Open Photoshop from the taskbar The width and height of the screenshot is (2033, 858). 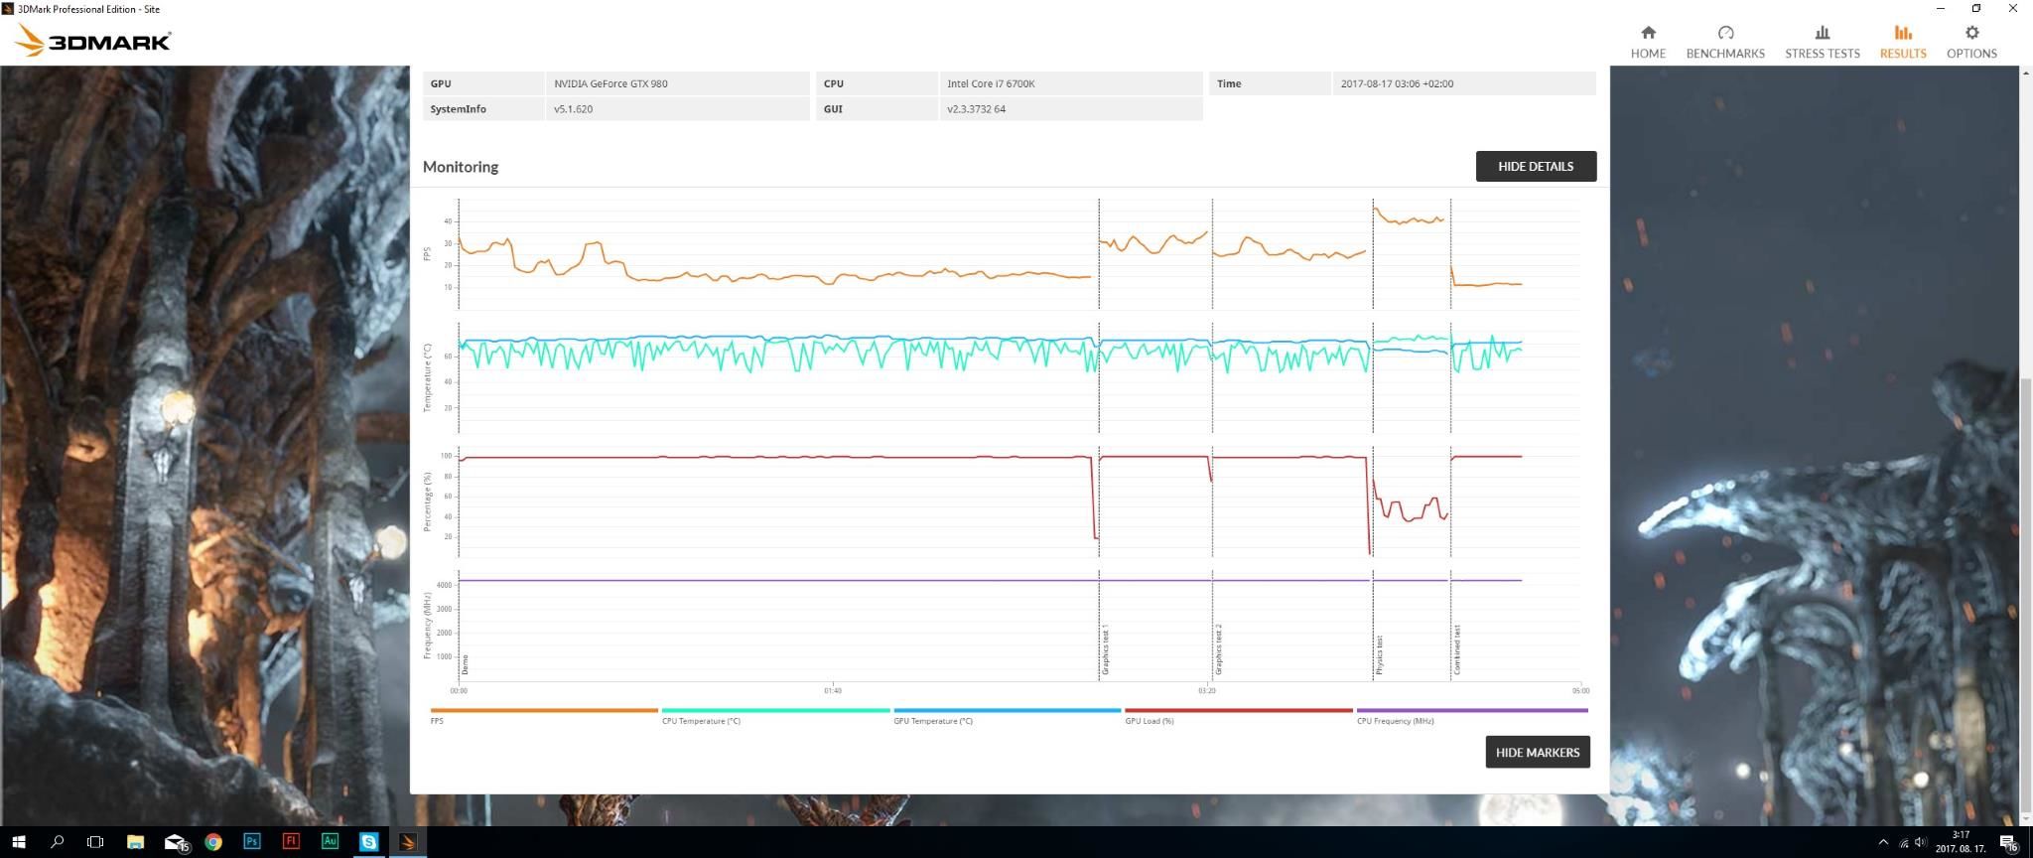252,841
